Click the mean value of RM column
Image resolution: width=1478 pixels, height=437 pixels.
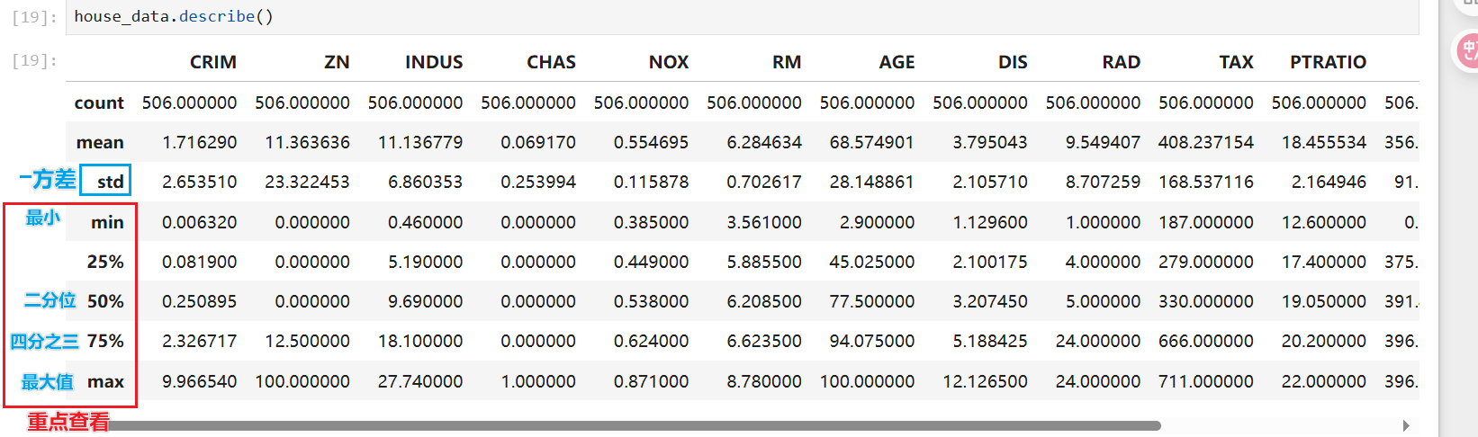763,142
